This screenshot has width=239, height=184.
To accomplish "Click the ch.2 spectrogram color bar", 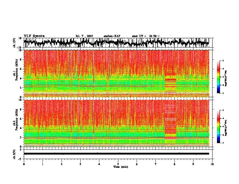I will 218,127.
